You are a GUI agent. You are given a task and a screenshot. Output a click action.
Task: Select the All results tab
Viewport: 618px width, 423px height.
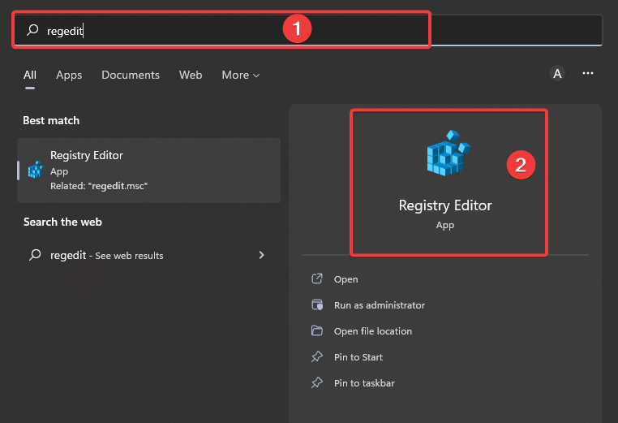click(30, 75)
